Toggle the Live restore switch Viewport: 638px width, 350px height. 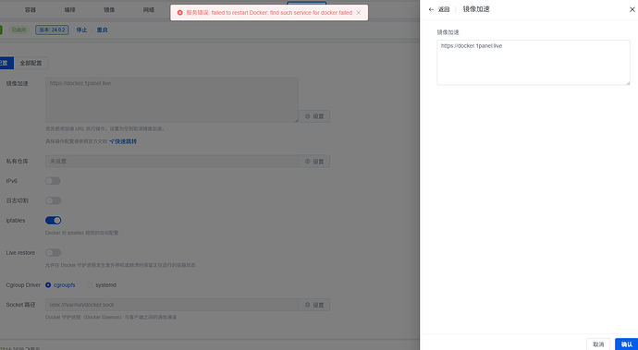(x=53, y=253)
